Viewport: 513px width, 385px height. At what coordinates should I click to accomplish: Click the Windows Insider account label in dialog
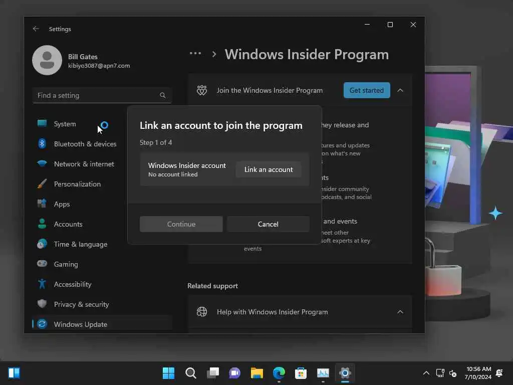(187, 165)
